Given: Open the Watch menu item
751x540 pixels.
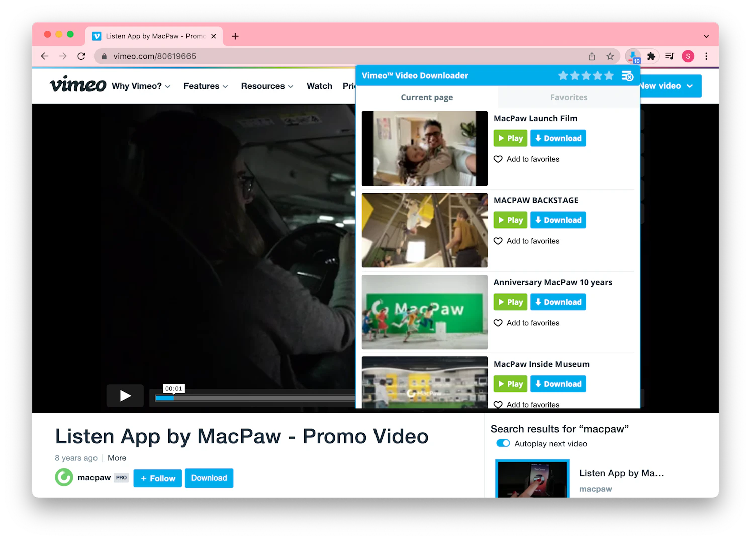Looking at the screenshot, I should coord(319,86).
